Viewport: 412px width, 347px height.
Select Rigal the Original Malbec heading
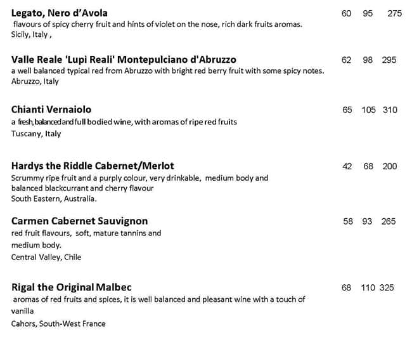72,287
